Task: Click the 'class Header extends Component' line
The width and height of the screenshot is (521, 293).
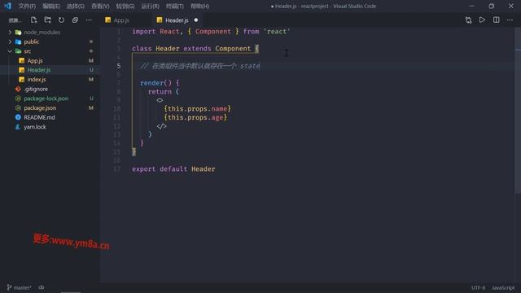Action: pos(195,49)
